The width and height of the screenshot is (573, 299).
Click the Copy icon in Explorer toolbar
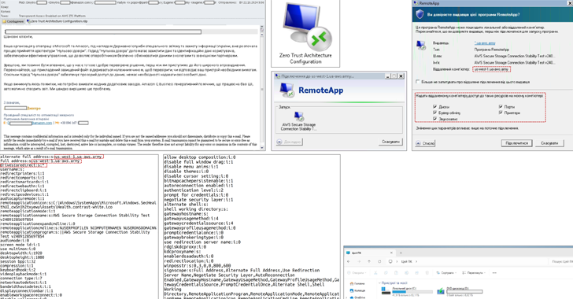pos(386,273)
